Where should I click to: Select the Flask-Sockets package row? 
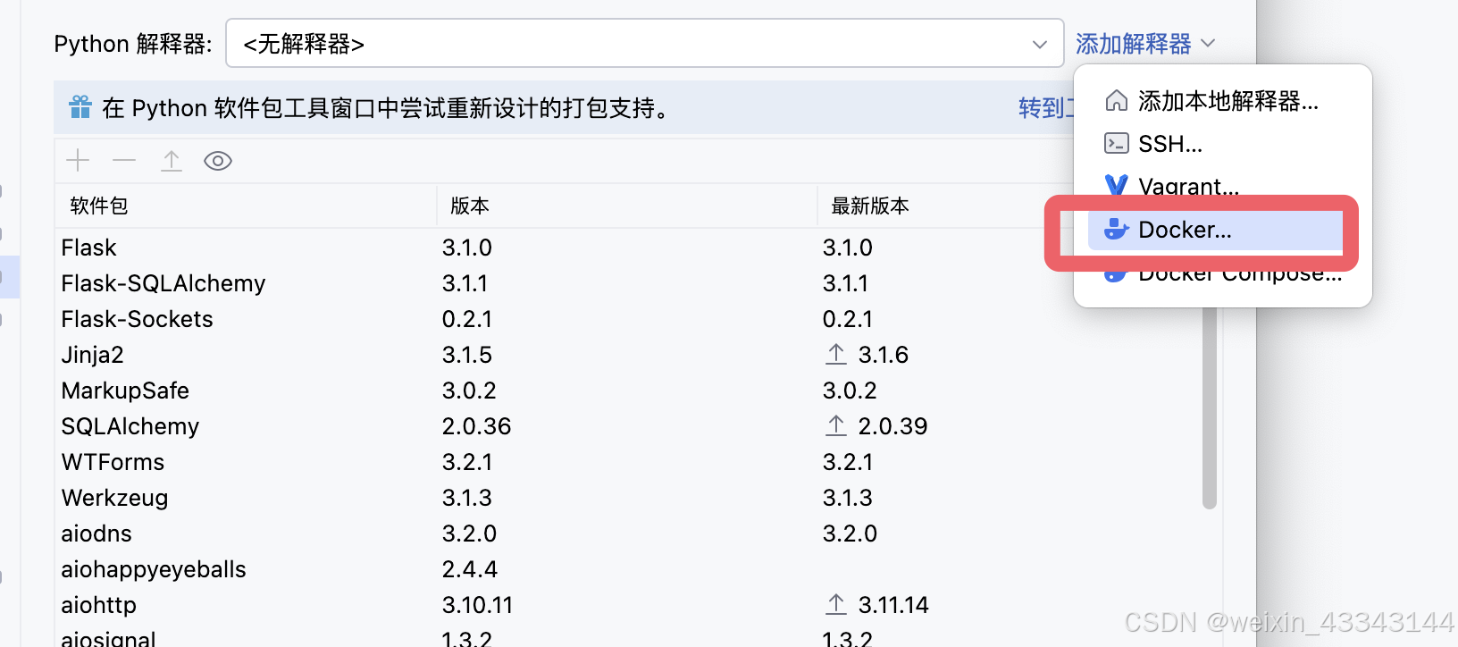(628, 319)
